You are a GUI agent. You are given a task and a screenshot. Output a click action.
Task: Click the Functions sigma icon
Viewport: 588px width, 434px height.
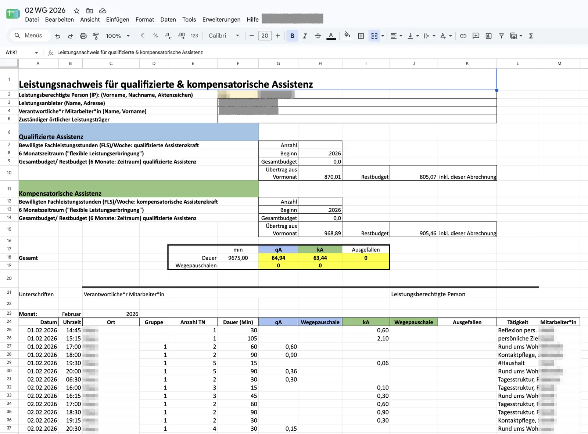[531, 36]
